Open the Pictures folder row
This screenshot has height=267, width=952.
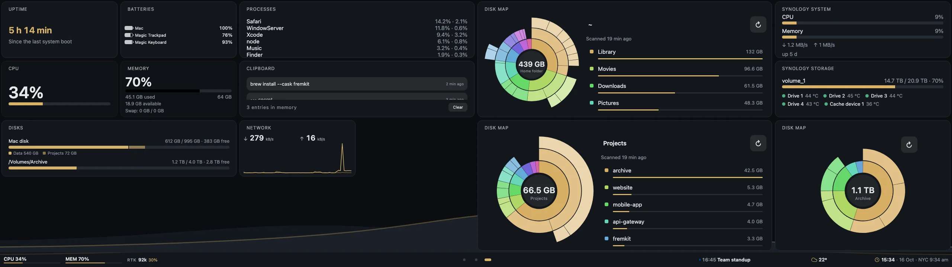point(676,105)
